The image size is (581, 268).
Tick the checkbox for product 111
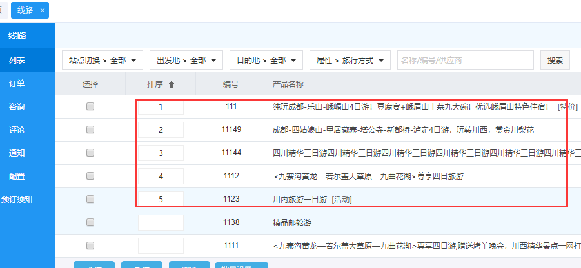coord(90,107)
